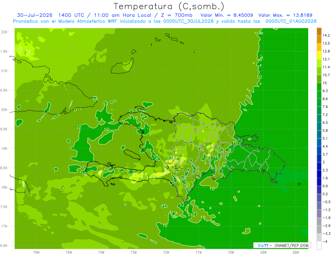Click the "13.5" colorbar value
The height and width of the screenshot is (256, 332).
(x=327, y=43)
